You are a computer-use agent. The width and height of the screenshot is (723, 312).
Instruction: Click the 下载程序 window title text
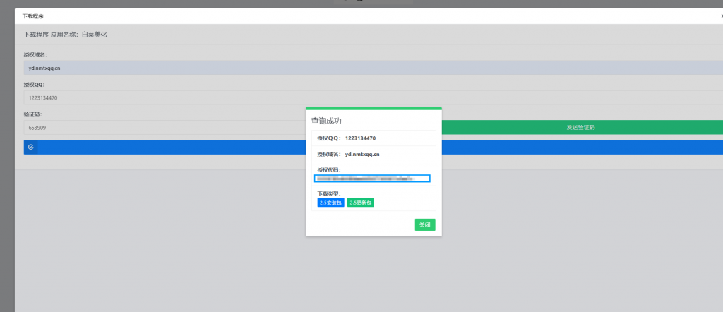(x=32, y=15)
